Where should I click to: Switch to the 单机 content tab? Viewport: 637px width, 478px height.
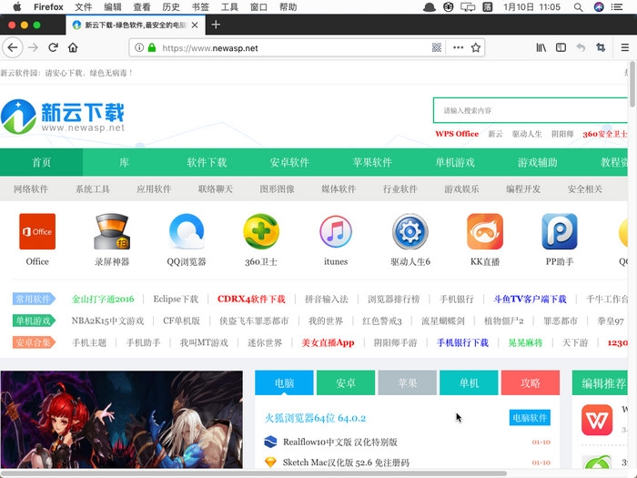click(x=469, y=382)
